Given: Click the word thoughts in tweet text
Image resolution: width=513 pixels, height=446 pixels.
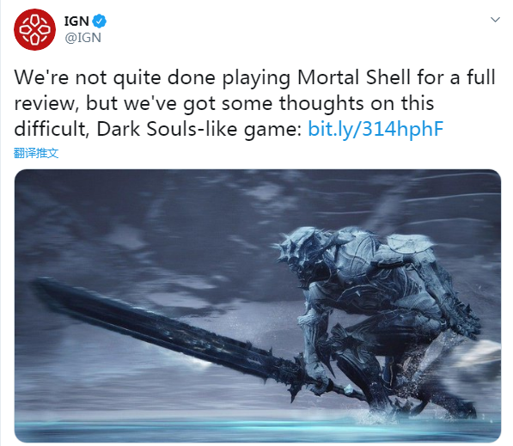Looking at the screenshot, I should point(321,104).
